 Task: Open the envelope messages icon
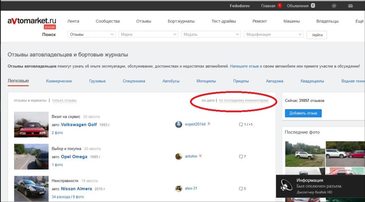350,6
